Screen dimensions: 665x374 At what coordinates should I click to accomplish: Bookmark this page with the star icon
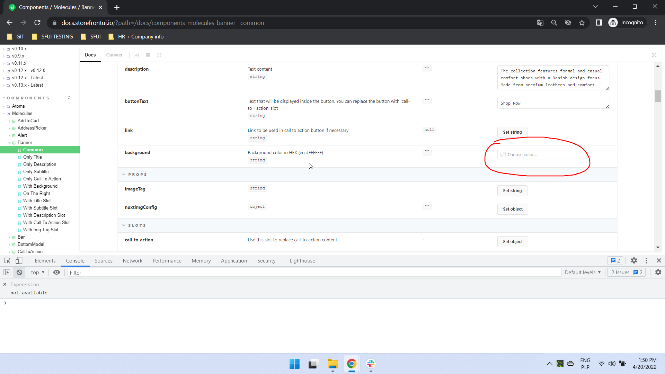tap(582, 23)
